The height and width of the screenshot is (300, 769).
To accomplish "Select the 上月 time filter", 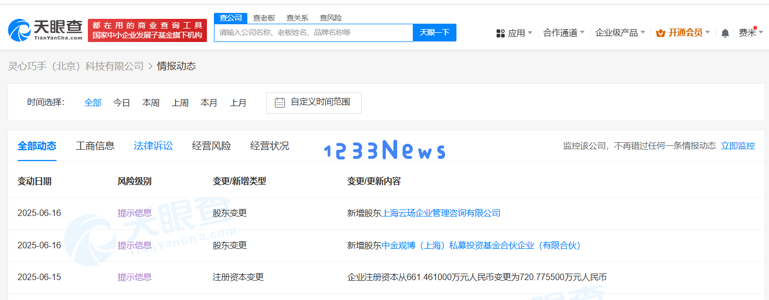I will pos(238,102).
